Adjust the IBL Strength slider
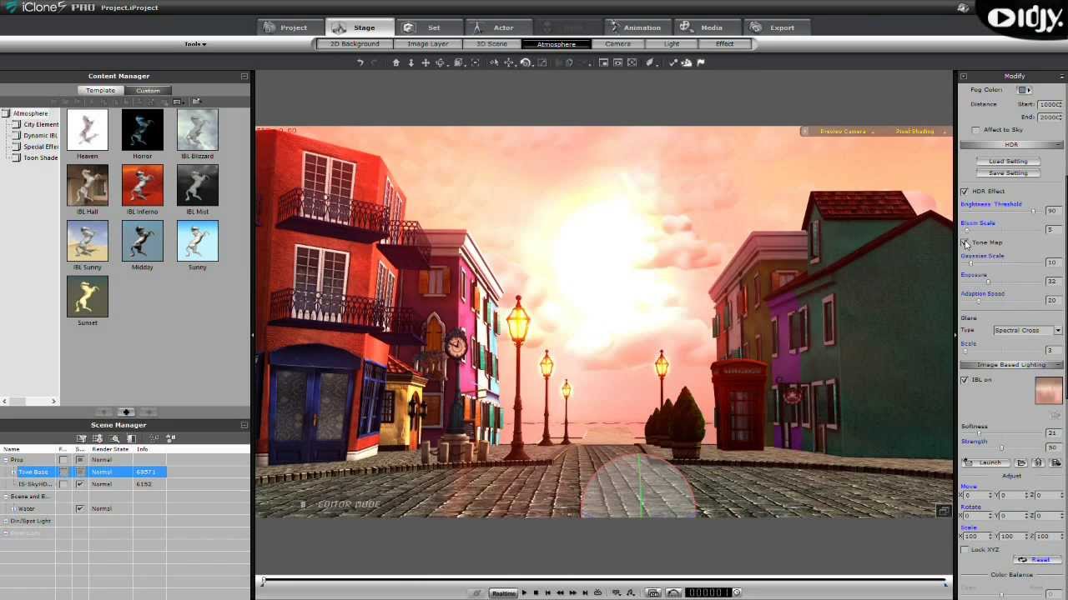 [1001, 448]
